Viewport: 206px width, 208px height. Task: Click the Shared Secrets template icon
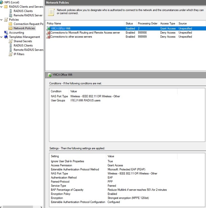[11, 41]
